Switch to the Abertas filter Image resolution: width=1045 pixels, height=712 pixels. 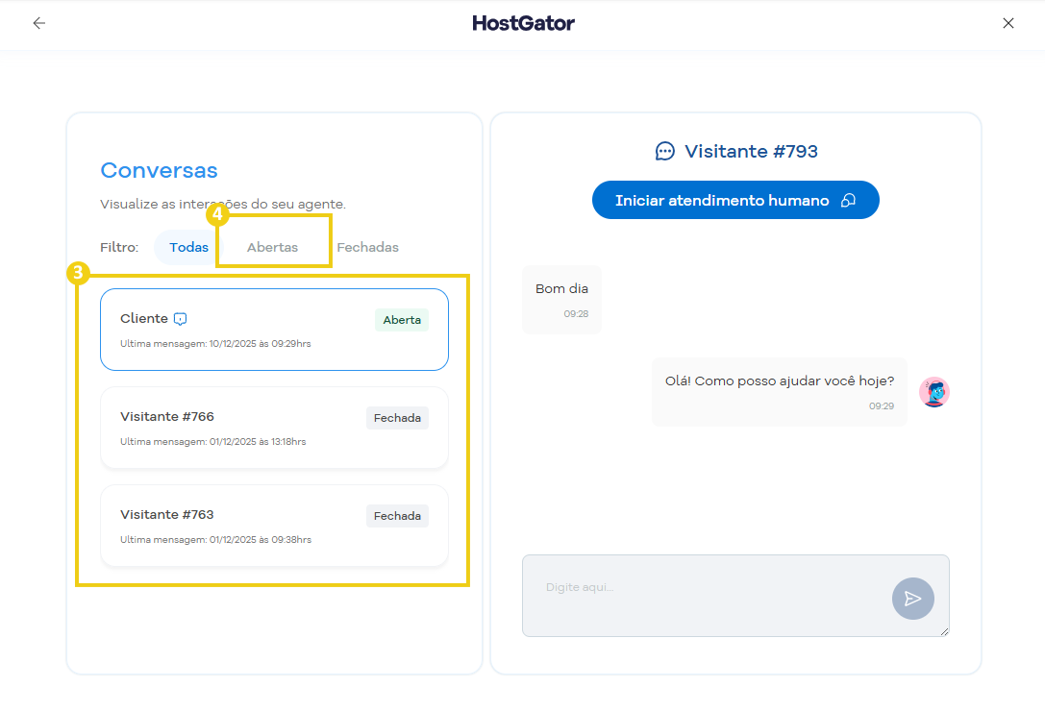pyautogui.click(x=272, y=247)
